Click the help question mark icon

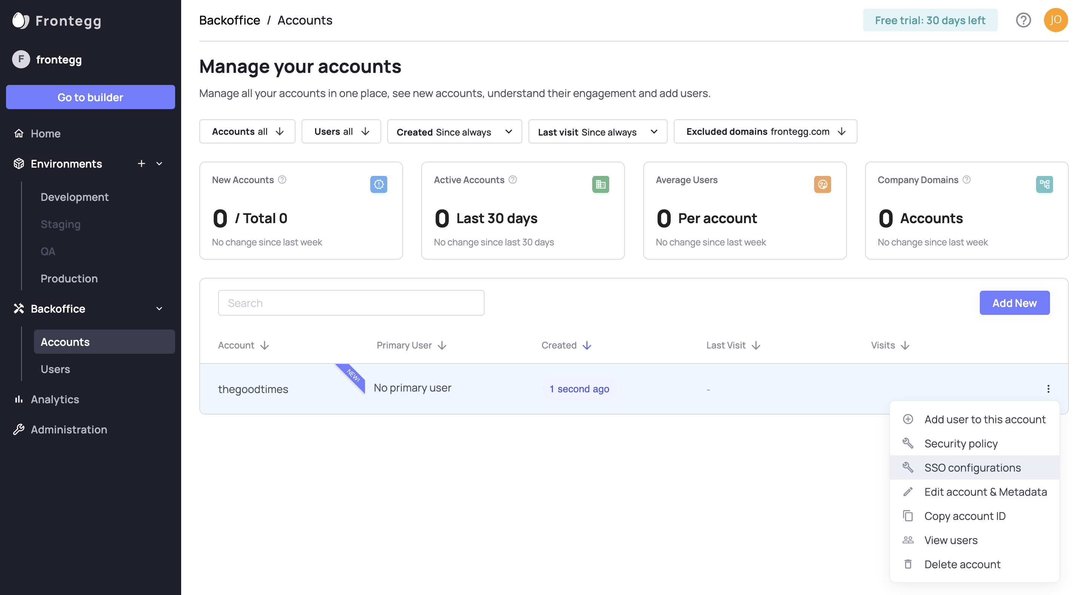[x=1023, y=20]
